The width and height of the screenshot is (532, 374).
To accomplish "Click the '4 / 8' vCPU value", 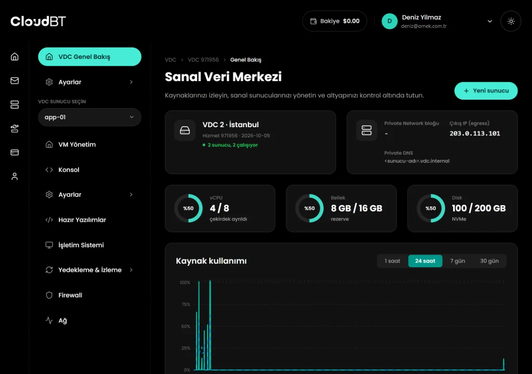I will pos(219,208).
